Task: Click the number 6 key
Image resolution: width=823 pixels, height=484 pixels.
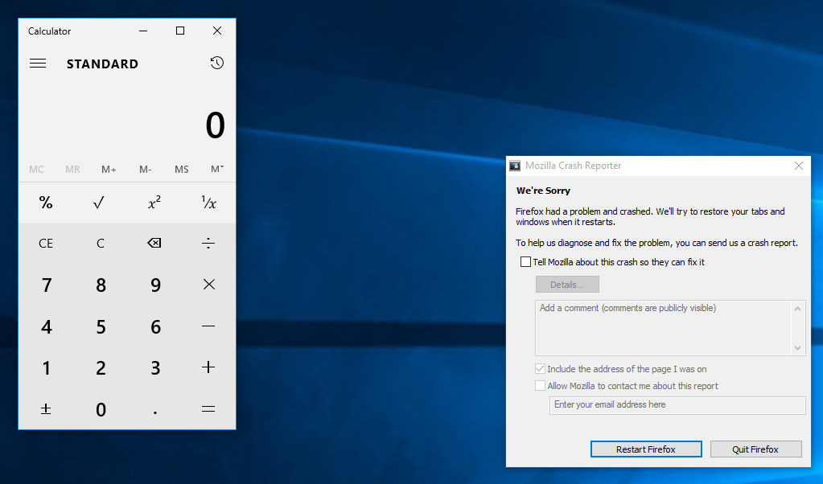Action: tap(154, 326)
